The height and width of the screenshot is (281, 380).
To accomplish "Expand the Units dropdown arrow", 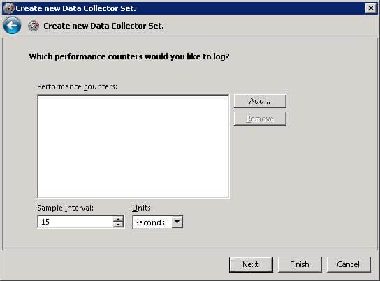I will pyautogui.click(x=177, y=222).
